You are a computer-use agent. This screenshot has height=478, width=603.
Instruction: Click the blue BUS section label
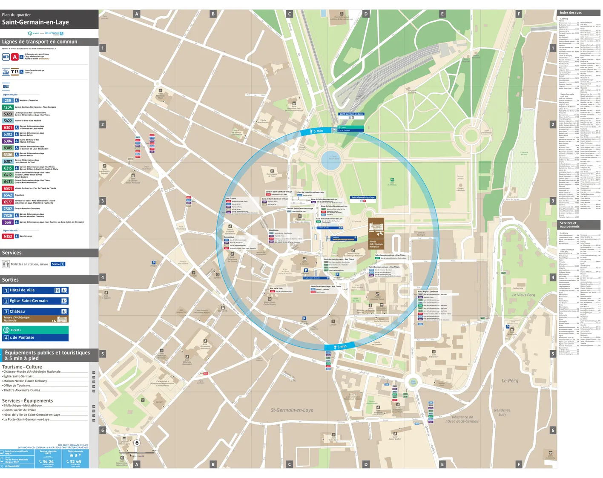coord(6,86)
